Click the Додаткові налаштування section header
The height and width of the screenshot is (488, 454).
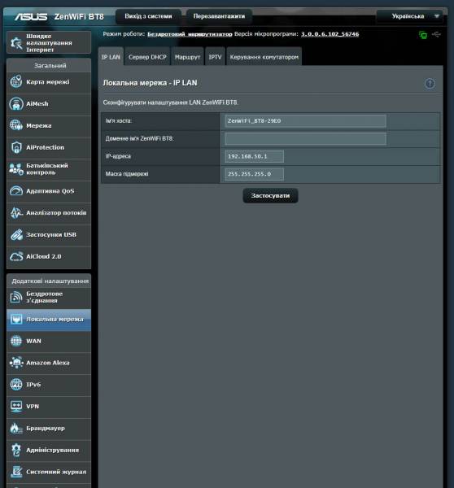50,281
